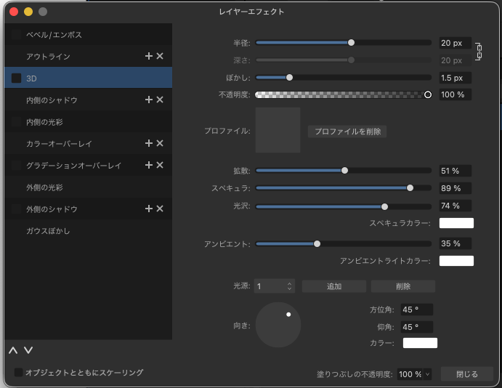This screenshot has height=388, width=502.
Task: Toggle the 3D effect checkbox
Action: pyautogui.click(x=16, y=78)
